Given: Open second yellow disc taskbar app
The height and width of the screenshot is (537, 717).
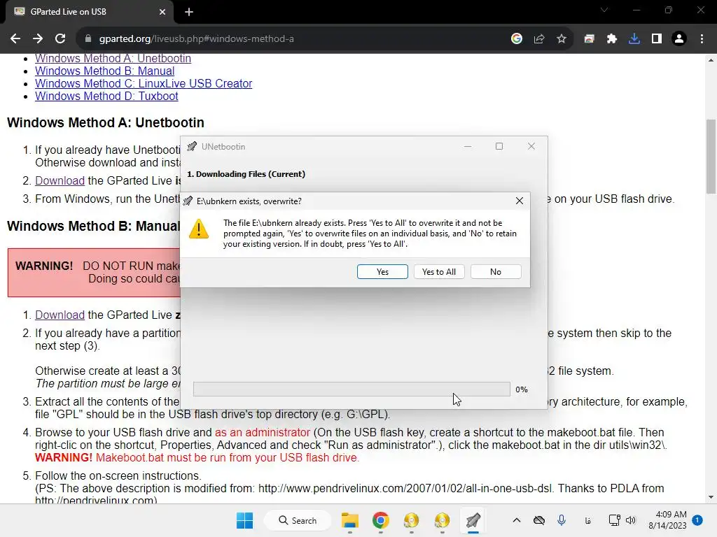Looking at the screenshot, I should 443,520.
